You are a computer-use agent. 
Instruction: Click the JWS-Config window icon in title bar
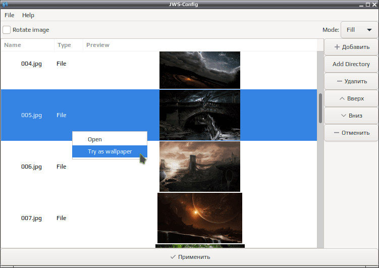(x=5, y=4)
